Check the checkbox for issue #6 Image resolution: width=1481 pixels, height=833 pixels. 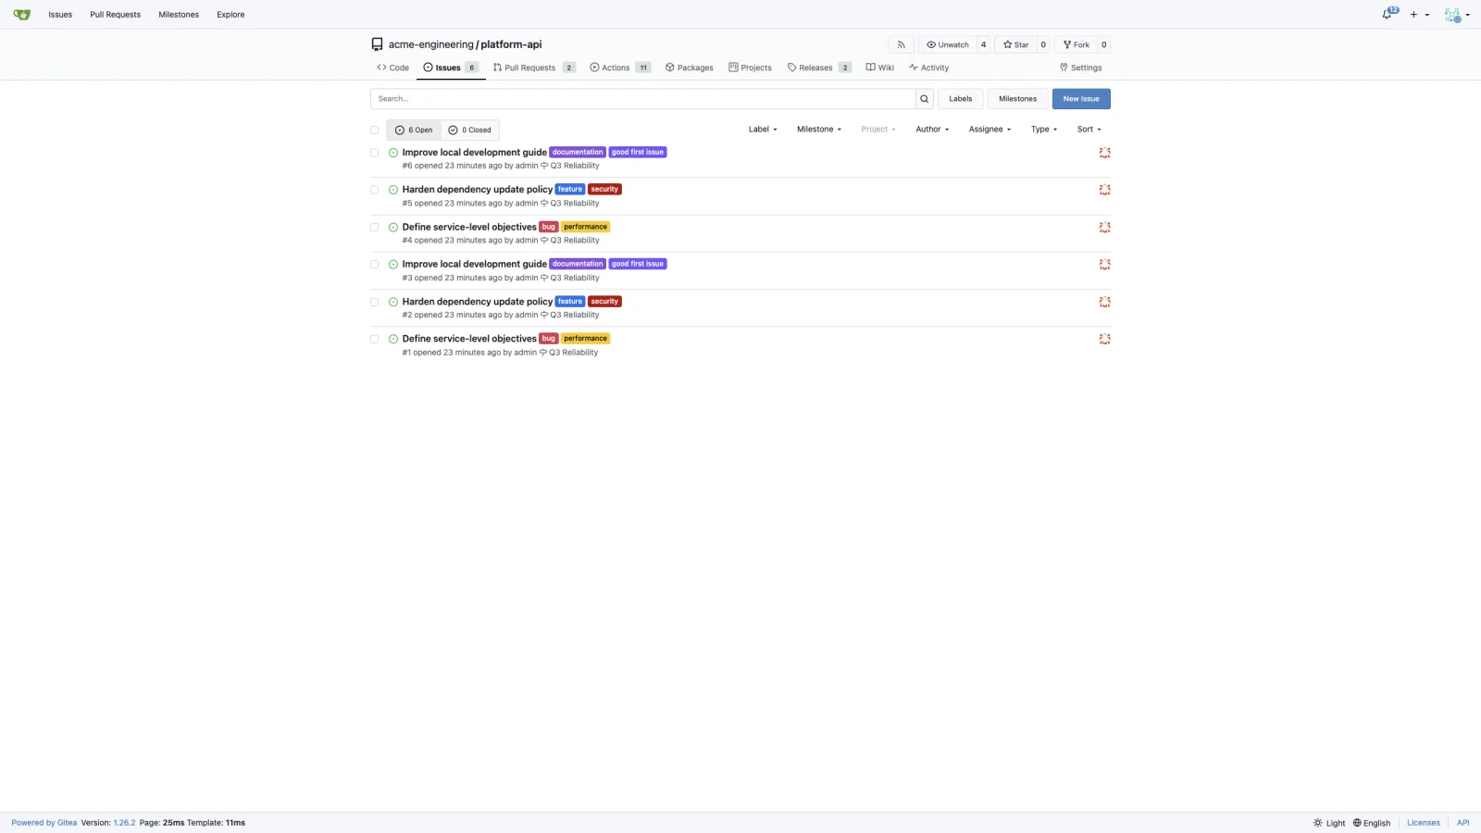(x=374, y=153)
